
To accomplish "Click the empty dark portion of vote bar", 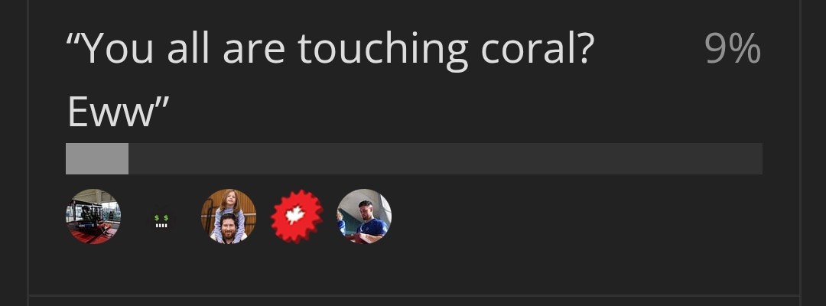I will tap(446, 158).
